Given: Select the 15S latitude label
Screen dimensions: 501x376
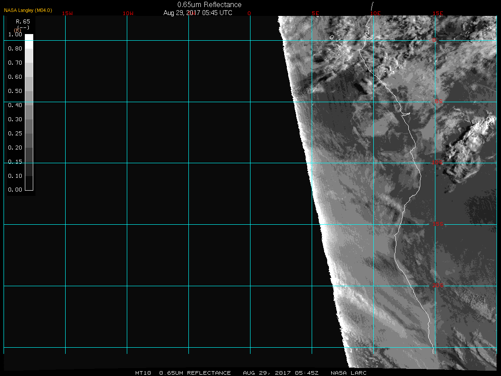Looking at the screenshot, I should (438, 224).
